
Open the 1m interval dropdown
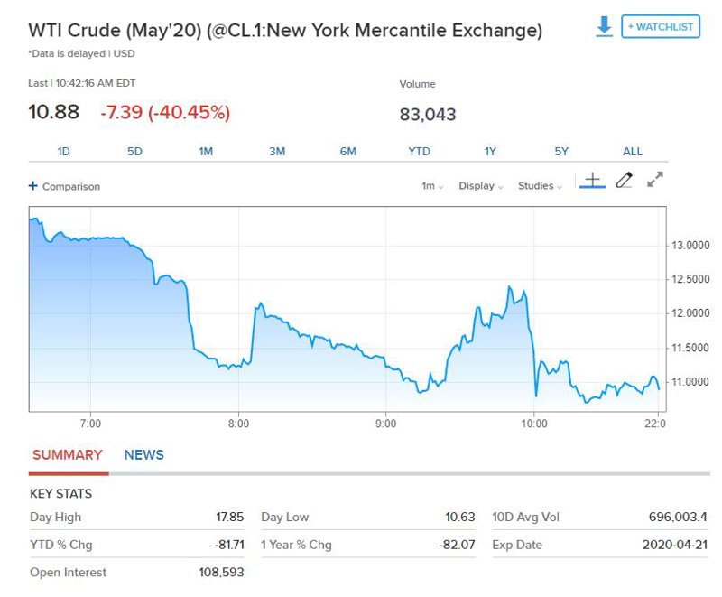(432, 186)
